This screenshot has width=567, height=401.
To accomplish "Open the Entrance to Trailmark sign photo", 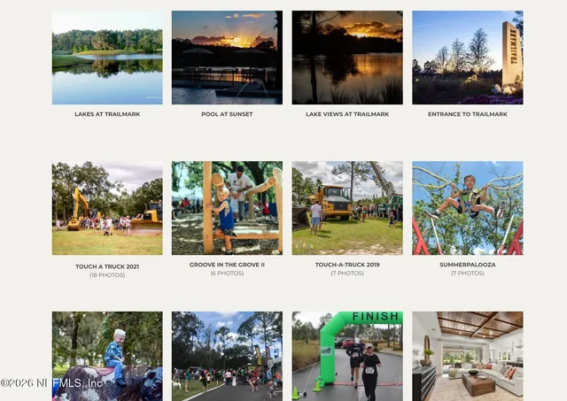I will [467, 58].
